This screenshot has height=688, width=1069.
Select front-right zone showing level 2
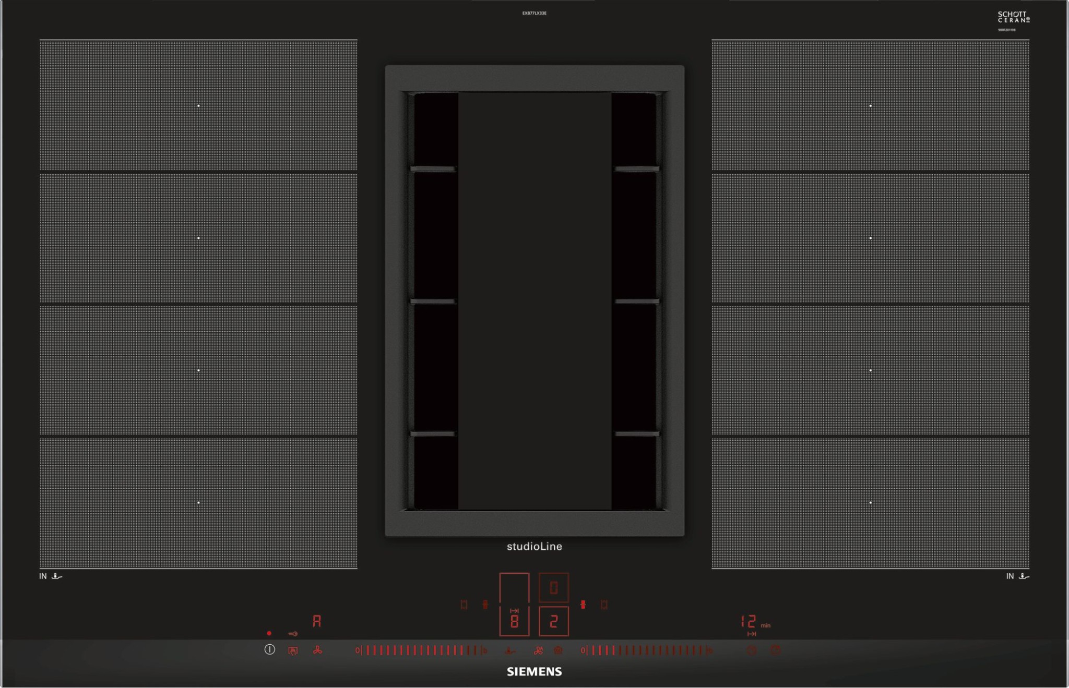(553, 621)
